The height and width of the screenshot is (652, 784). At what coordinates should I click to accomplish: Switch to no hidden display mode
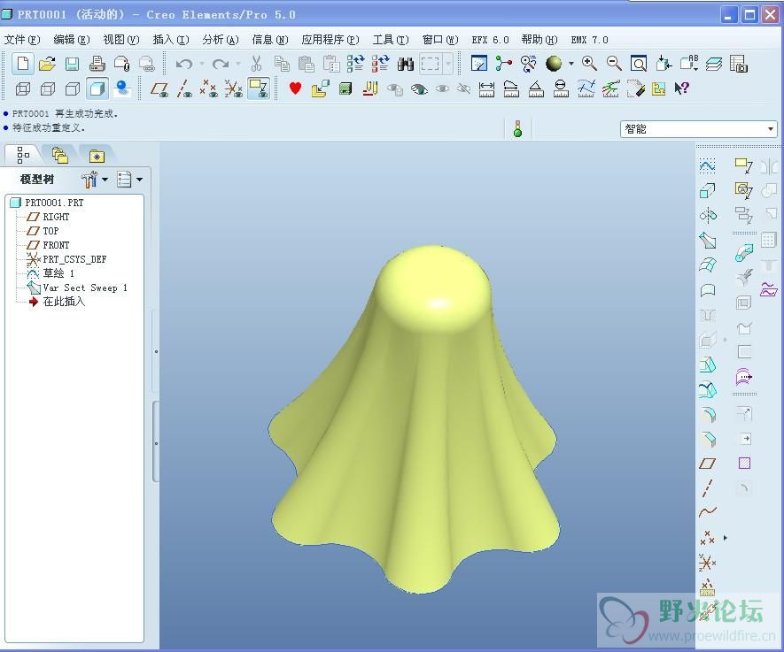pos(73,88)
